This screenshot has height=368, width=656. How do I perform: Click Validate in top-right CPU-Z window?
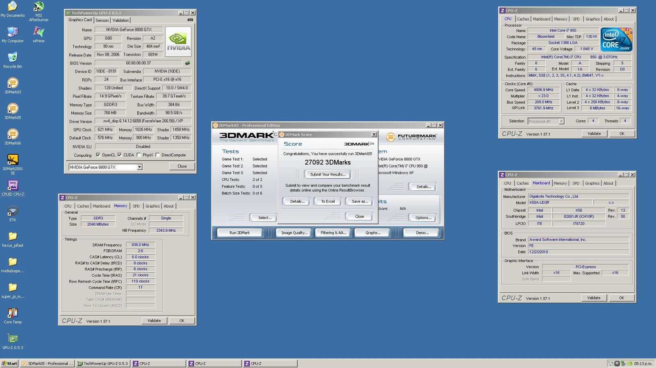[594, 133]
